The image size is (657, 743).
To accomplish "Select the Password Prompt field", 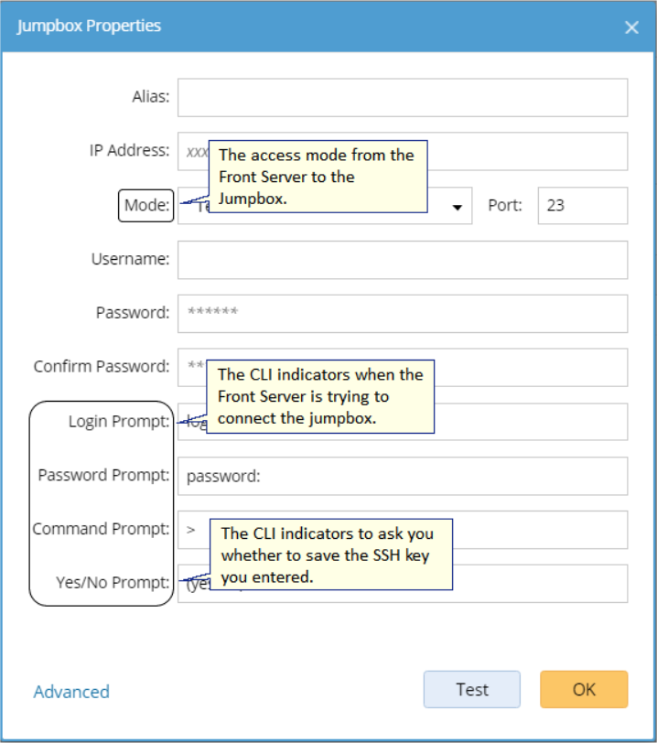I will coord(403,476).
